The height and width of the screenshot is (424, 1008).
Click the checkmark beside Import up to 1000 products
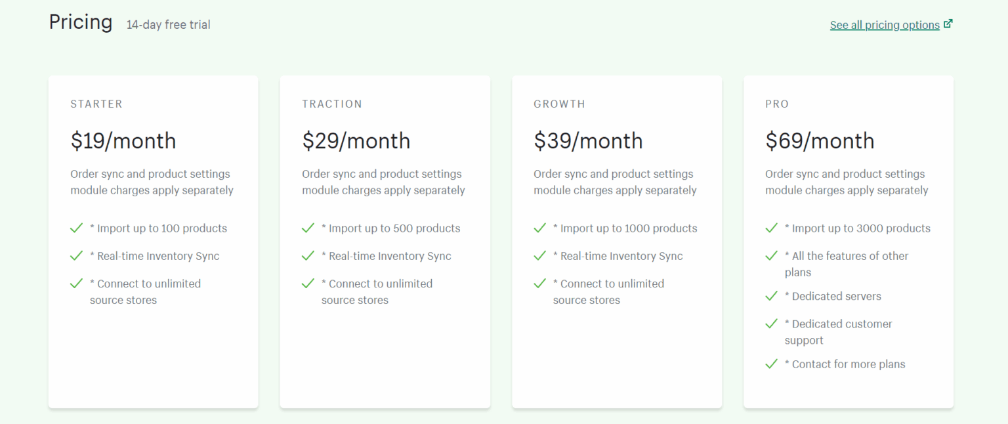point(540,228)
